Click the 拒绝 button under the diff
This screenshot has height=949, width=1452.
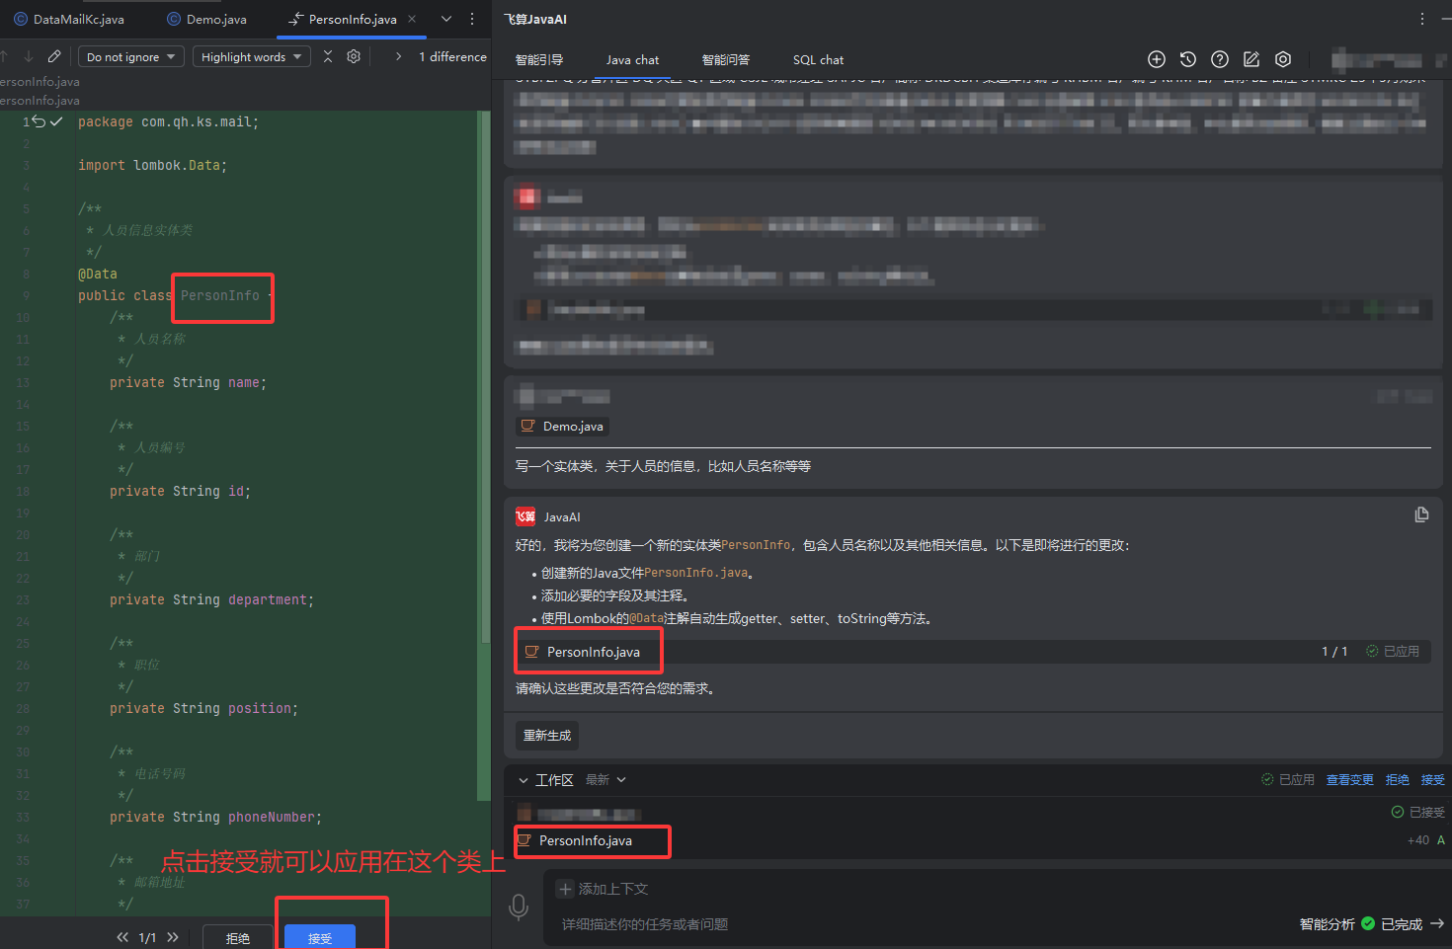click(237, 937)
